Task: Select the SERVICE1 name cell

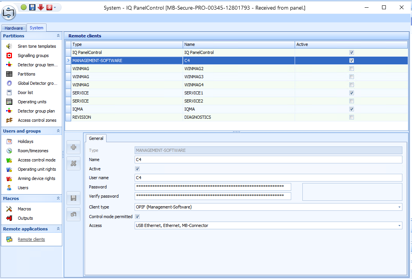Action: pyautogui.click(x=239, y=93)
